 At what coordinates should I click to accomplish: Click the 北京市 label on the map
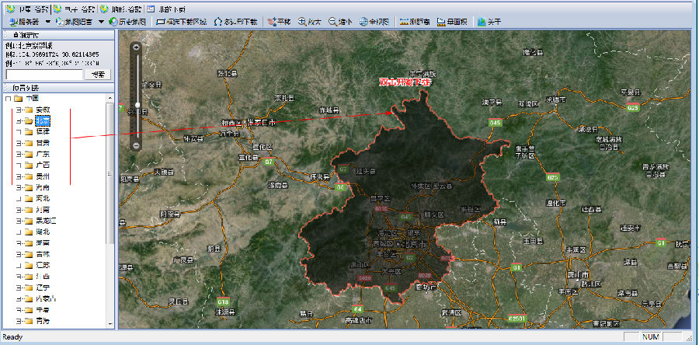(x=414, y=244)
